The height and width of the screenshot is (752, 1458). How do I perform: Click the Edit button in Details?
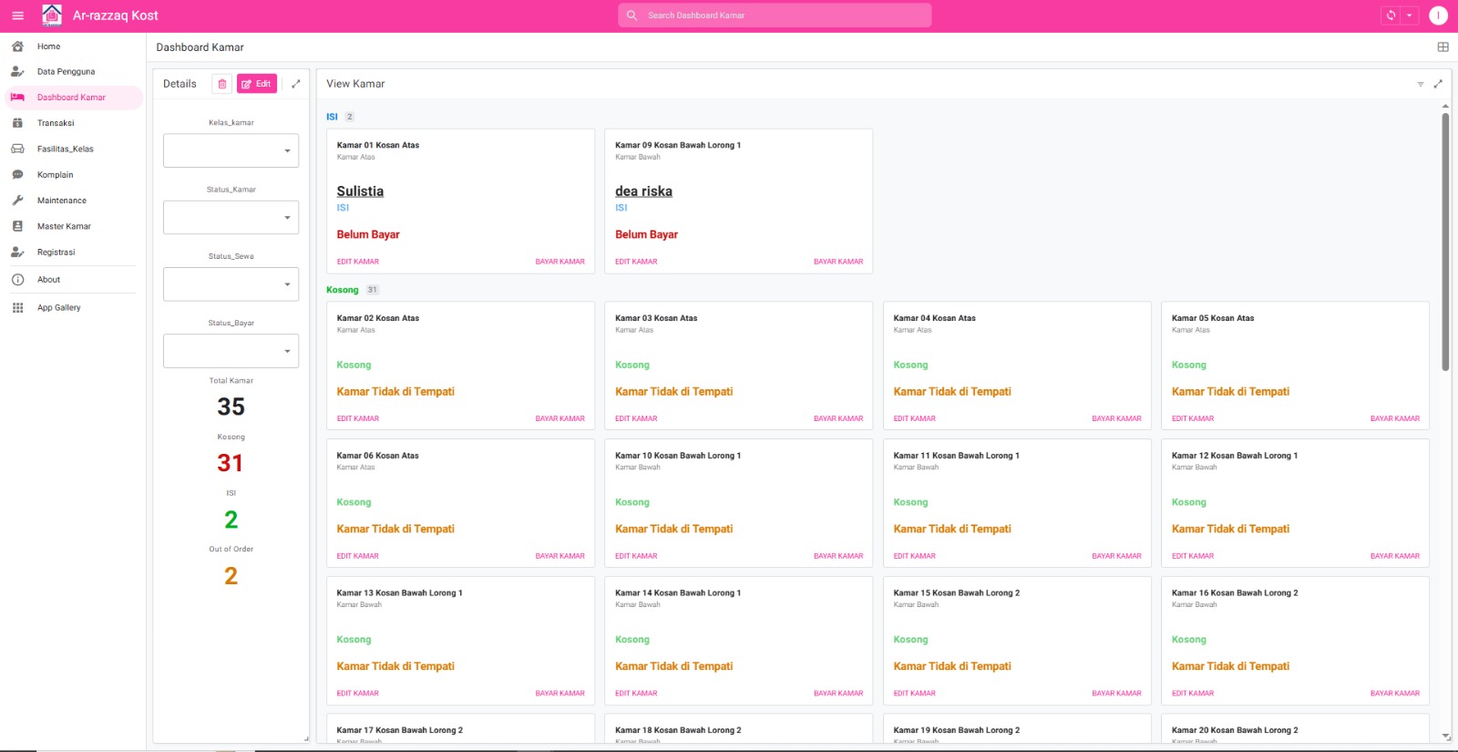coord(257,84)
